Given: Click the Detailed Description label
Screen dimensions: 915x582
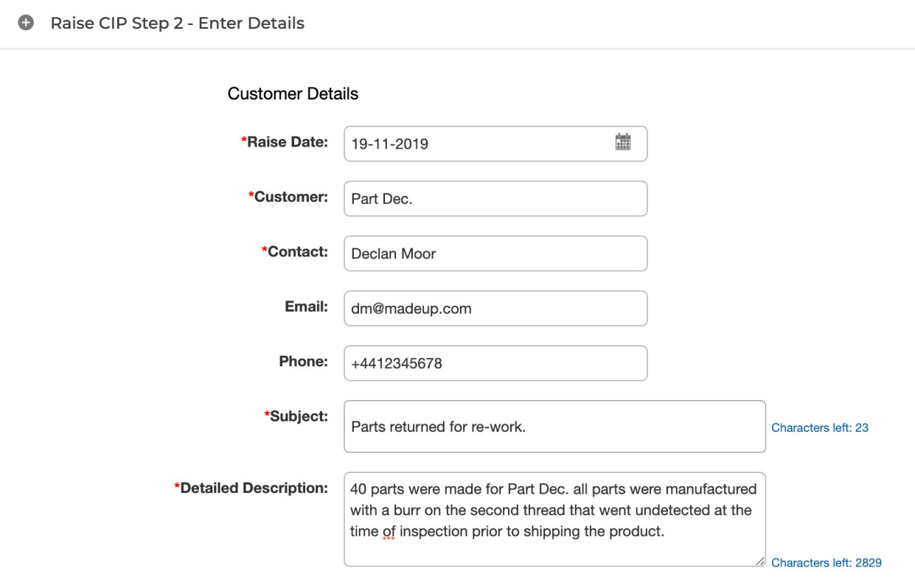Looking at the screenshot, I should (x=251, y=488).
